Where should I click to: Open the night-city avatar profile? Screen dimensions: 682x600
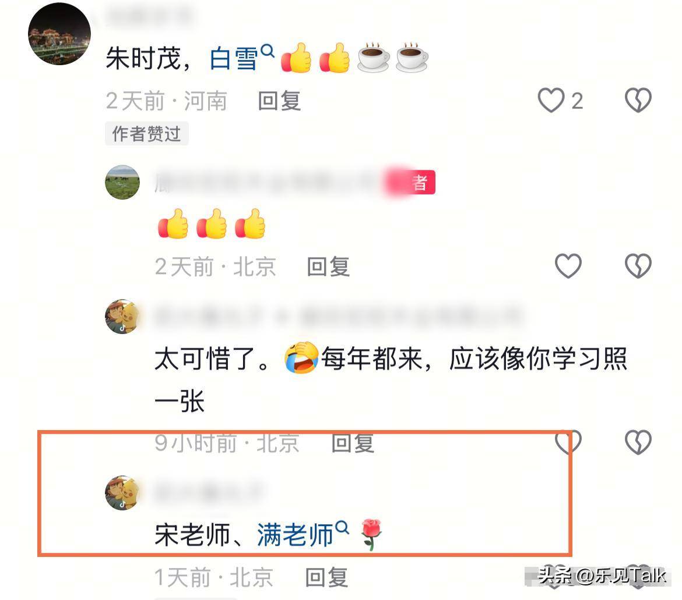pyautogui.click(x=59, y=34)
